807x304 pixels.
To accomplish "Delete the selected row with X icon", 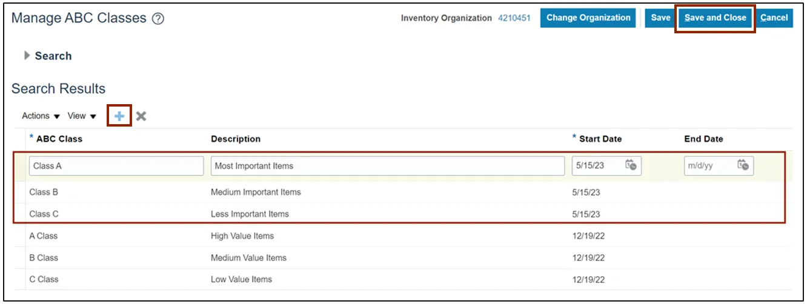I will [141, 116].
